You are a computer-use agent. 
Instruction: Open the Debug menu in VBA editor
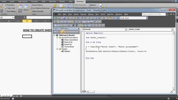91,14
